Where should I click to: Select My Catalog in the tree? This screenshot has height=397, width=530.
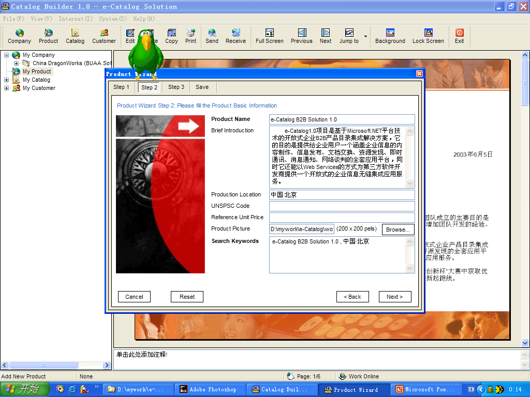[36, 80]
